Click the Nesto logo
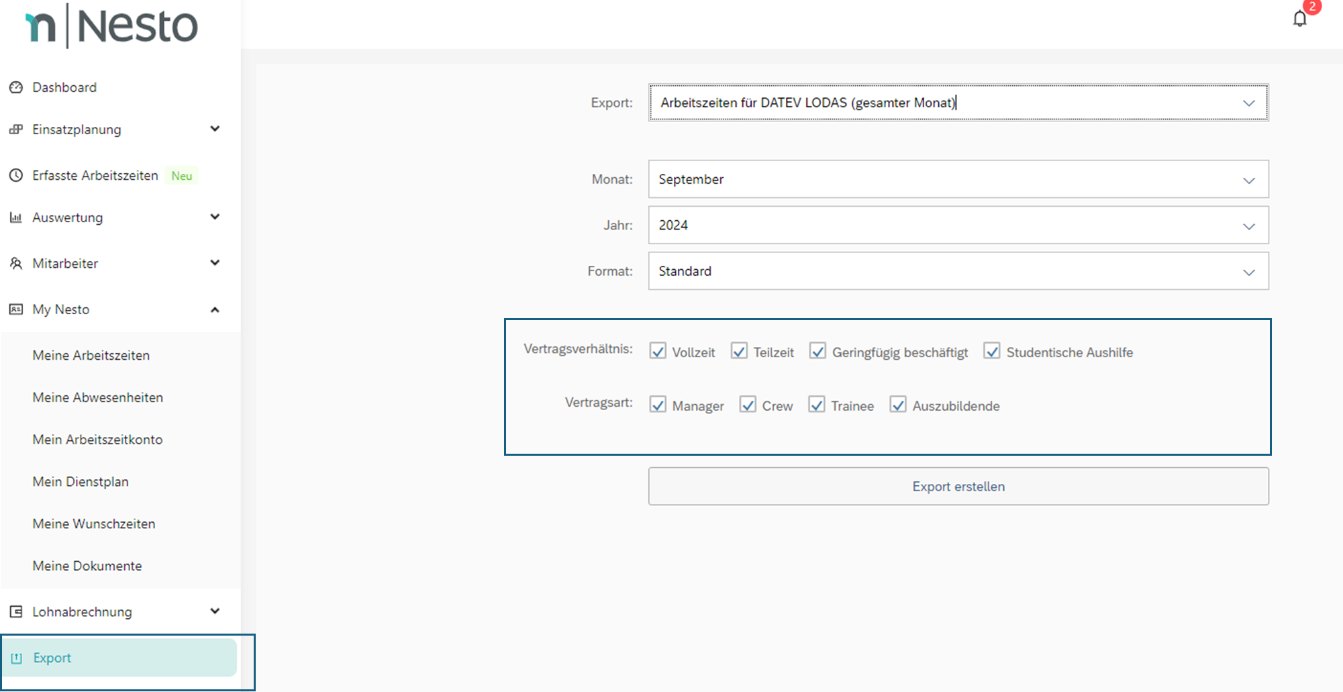 (111, 27)
